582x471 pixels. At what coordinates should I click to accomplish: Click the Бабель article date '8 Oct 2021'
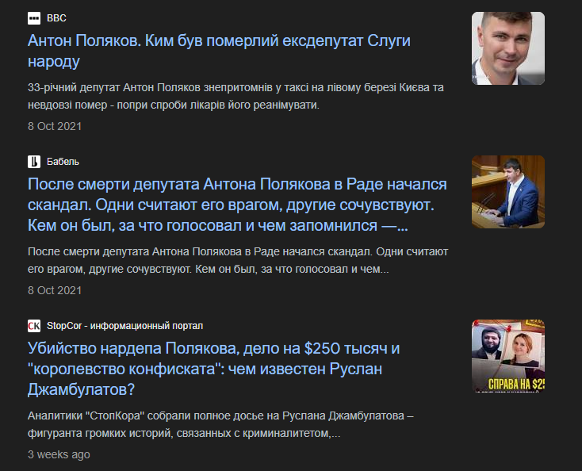[x=55, y=290]
